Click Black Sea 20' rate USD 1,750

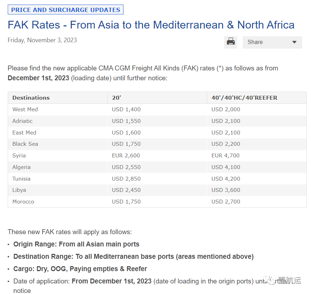tap(126, 144)
